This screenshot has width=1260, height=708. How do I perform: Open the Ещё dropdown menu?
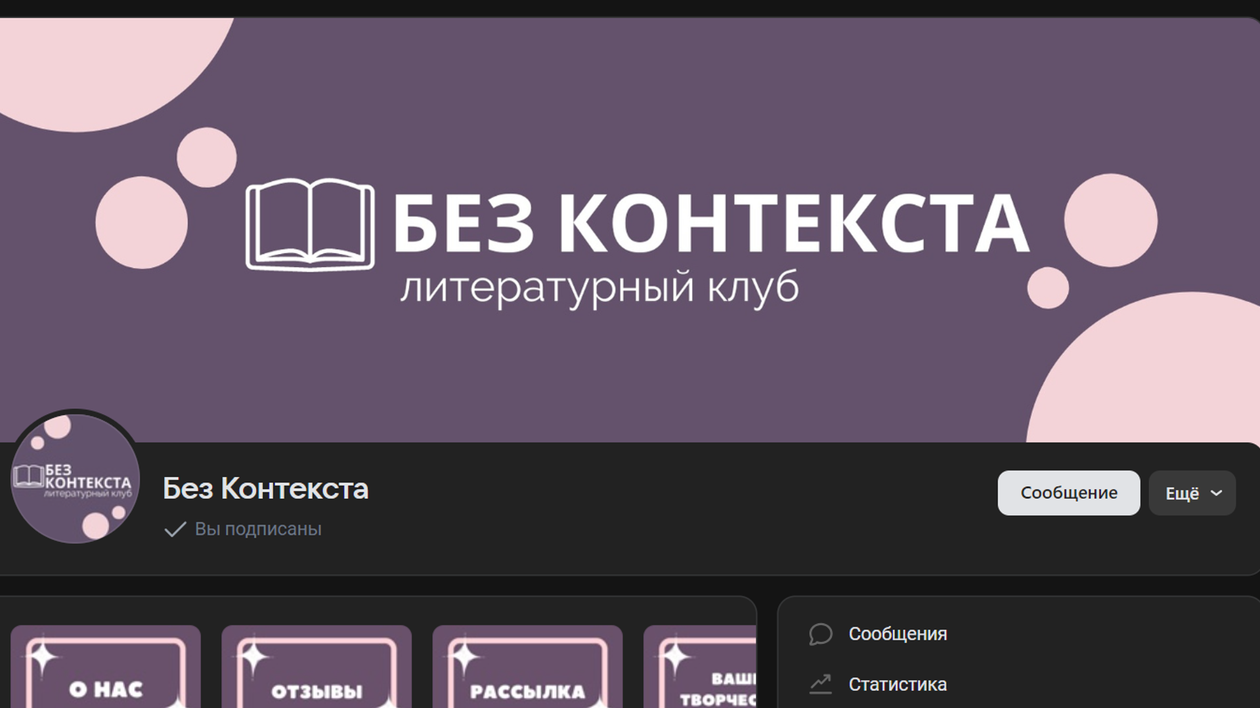click(1191, 493)
